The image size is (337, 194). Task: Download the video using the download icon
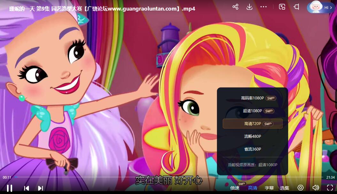pos(249,7)
